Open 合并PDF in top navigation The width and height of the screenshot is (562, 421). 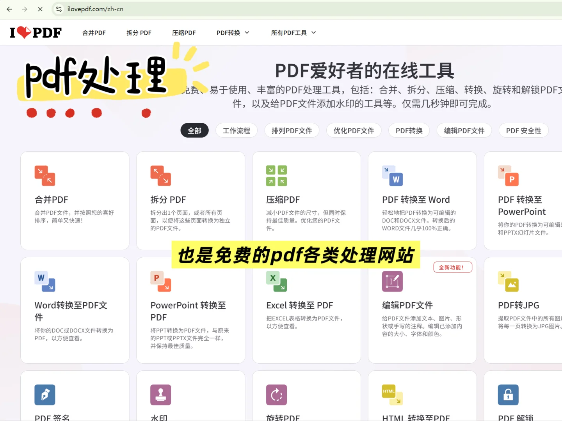pyautogui.click(x=94, y=33)
